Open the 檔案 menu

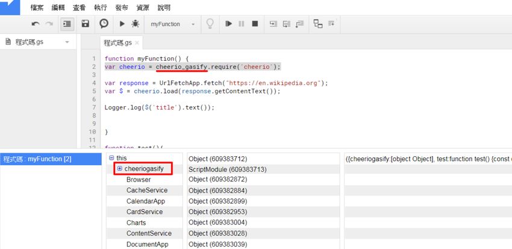coord(37,8)
